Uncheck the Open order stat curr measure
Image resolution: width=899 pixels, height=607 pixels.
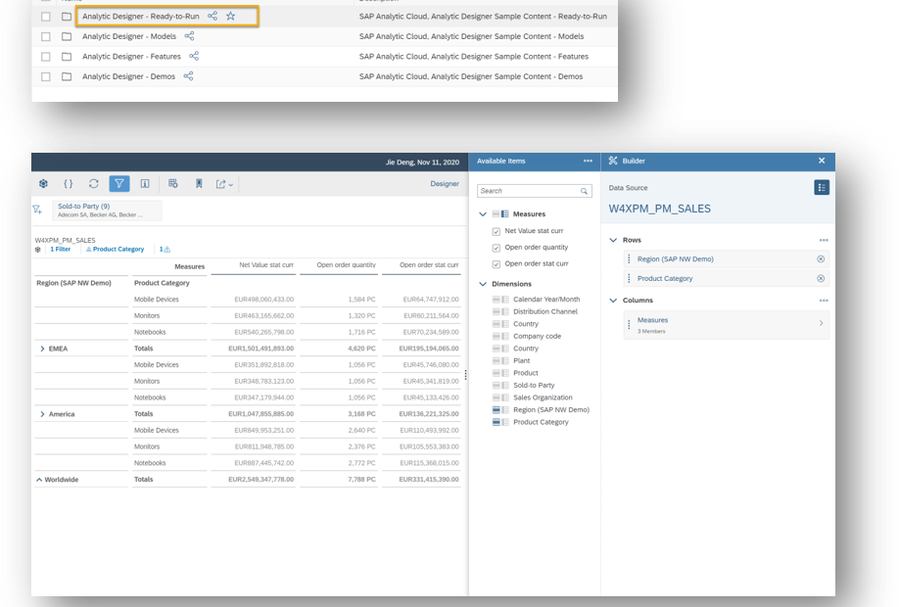click(496, 264)
